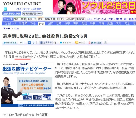Open the 住まい link
This screenshot has width=136, height=118.
click(111, 19)
